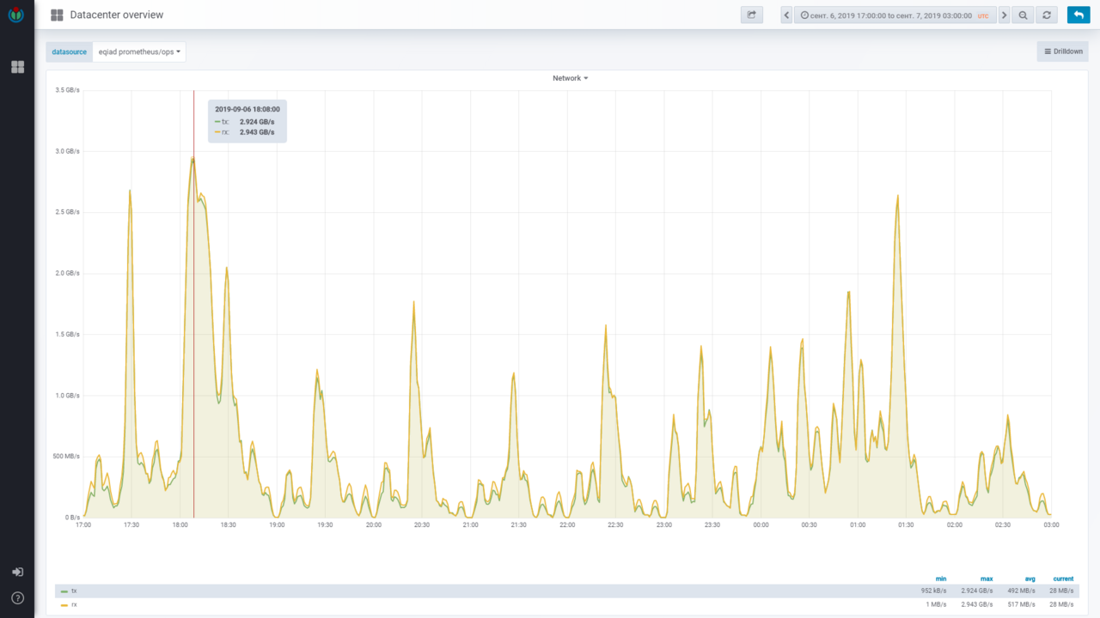The width and height of the screenshot is (1100, 618).
Task: Click the 18:00 x-axis label
Action: (x=180, y=524)
